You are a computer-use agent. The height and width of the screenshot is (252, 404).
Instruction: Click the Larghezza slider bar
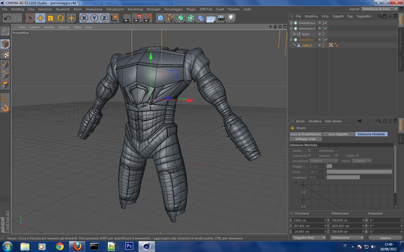pyautogui.click(x=359, y=178)
